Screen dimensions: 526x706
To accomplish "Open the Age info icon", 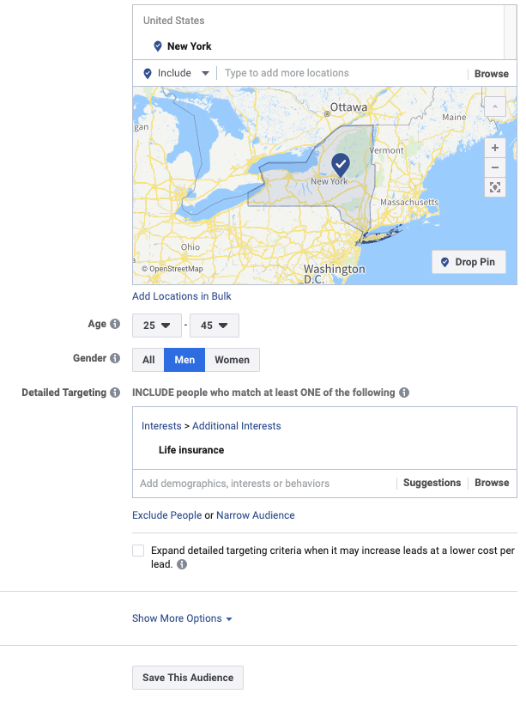I will tap(115, 324).
